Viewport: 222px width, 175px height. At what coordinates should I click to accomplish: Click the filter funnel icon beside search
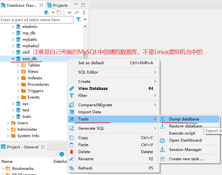click(x=78, y=20)
